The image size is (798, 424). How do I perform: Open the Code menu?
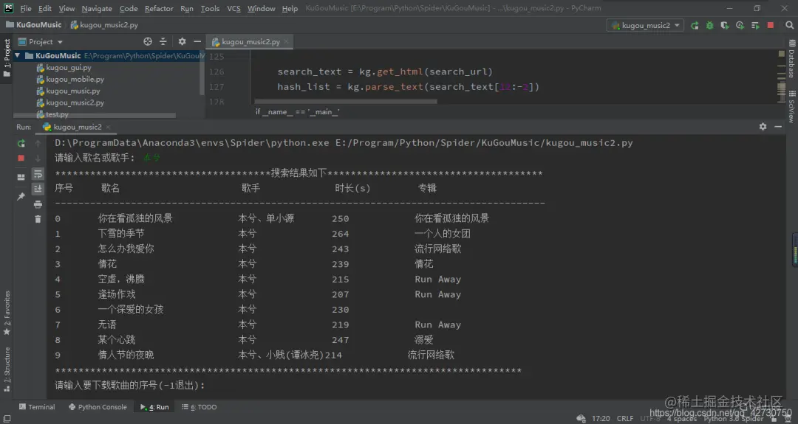[129, 9]
